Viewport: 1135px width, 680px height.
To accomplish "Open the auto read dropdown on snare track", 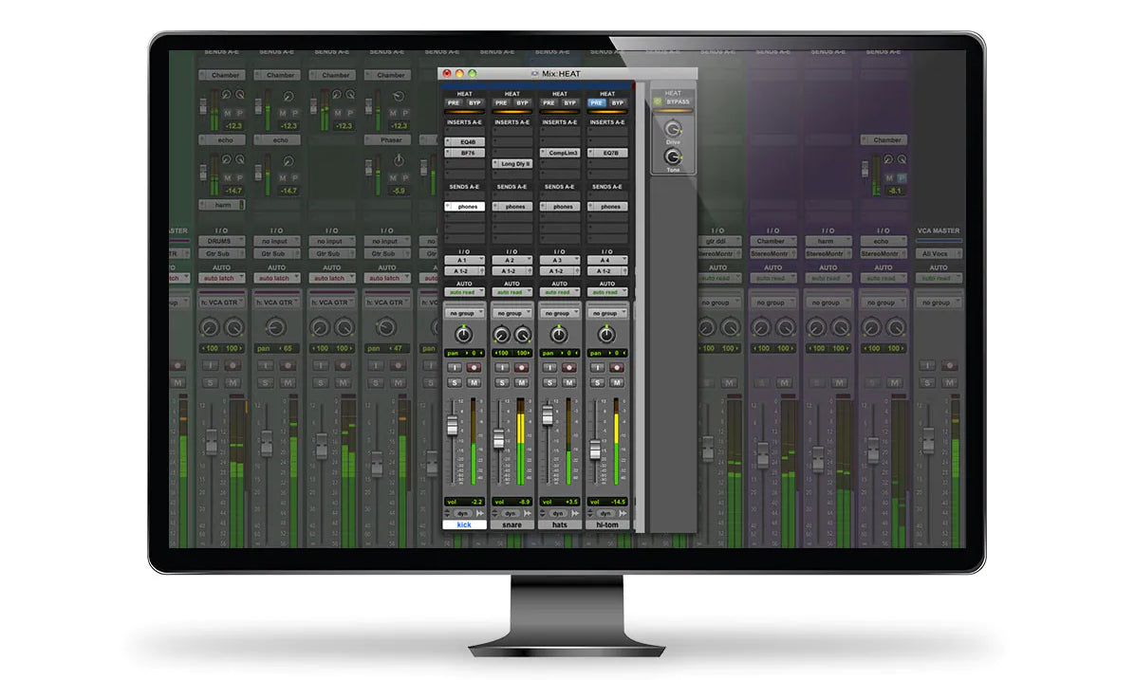I will [x=512, y=292].
